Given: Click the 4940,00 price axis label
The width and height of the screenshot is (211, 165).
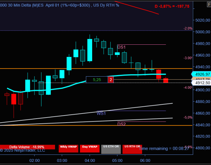Looking at the screenshot, I should [203, 67].
